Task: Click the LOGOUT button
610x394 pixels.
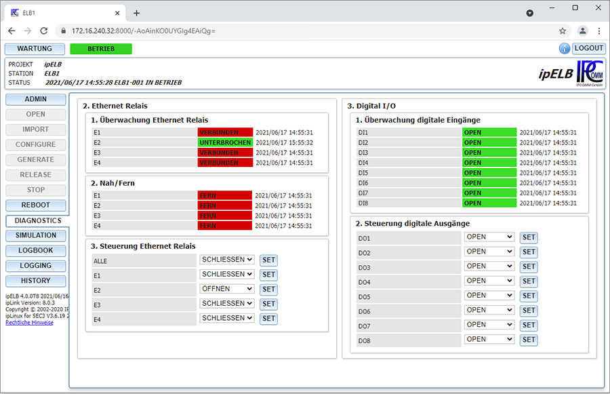Action: pyautogui.click(x=588, y=49)
